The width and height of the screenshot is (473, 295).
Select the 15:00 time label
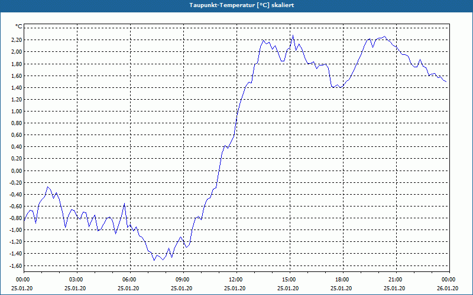click(x=290, y=280)
